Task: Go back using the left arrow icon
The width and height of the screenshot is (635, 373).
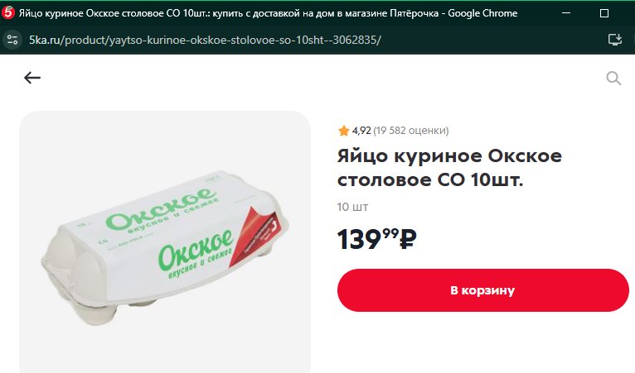Action: (x=32, y=78)
